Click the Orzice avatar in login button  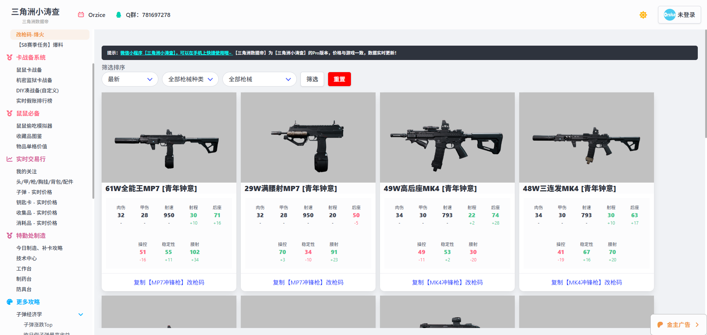pyautogui.click(x=669, y=15)
